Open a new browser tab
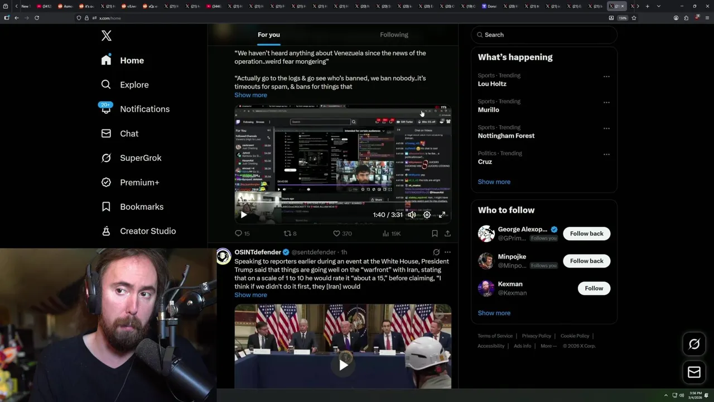This screenshot has width=714, height=402. [x=647, y=6]
